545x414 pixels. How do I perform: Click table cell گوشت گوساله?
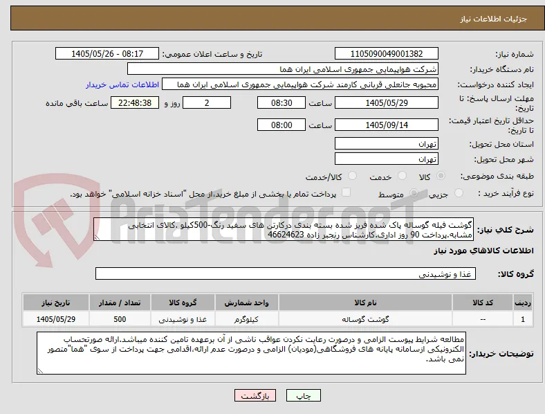click(x=365, y=318)
